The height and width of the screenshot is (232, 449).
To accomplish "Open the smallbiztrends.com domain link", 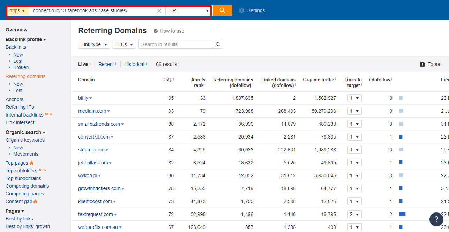I will coord(99,124).
